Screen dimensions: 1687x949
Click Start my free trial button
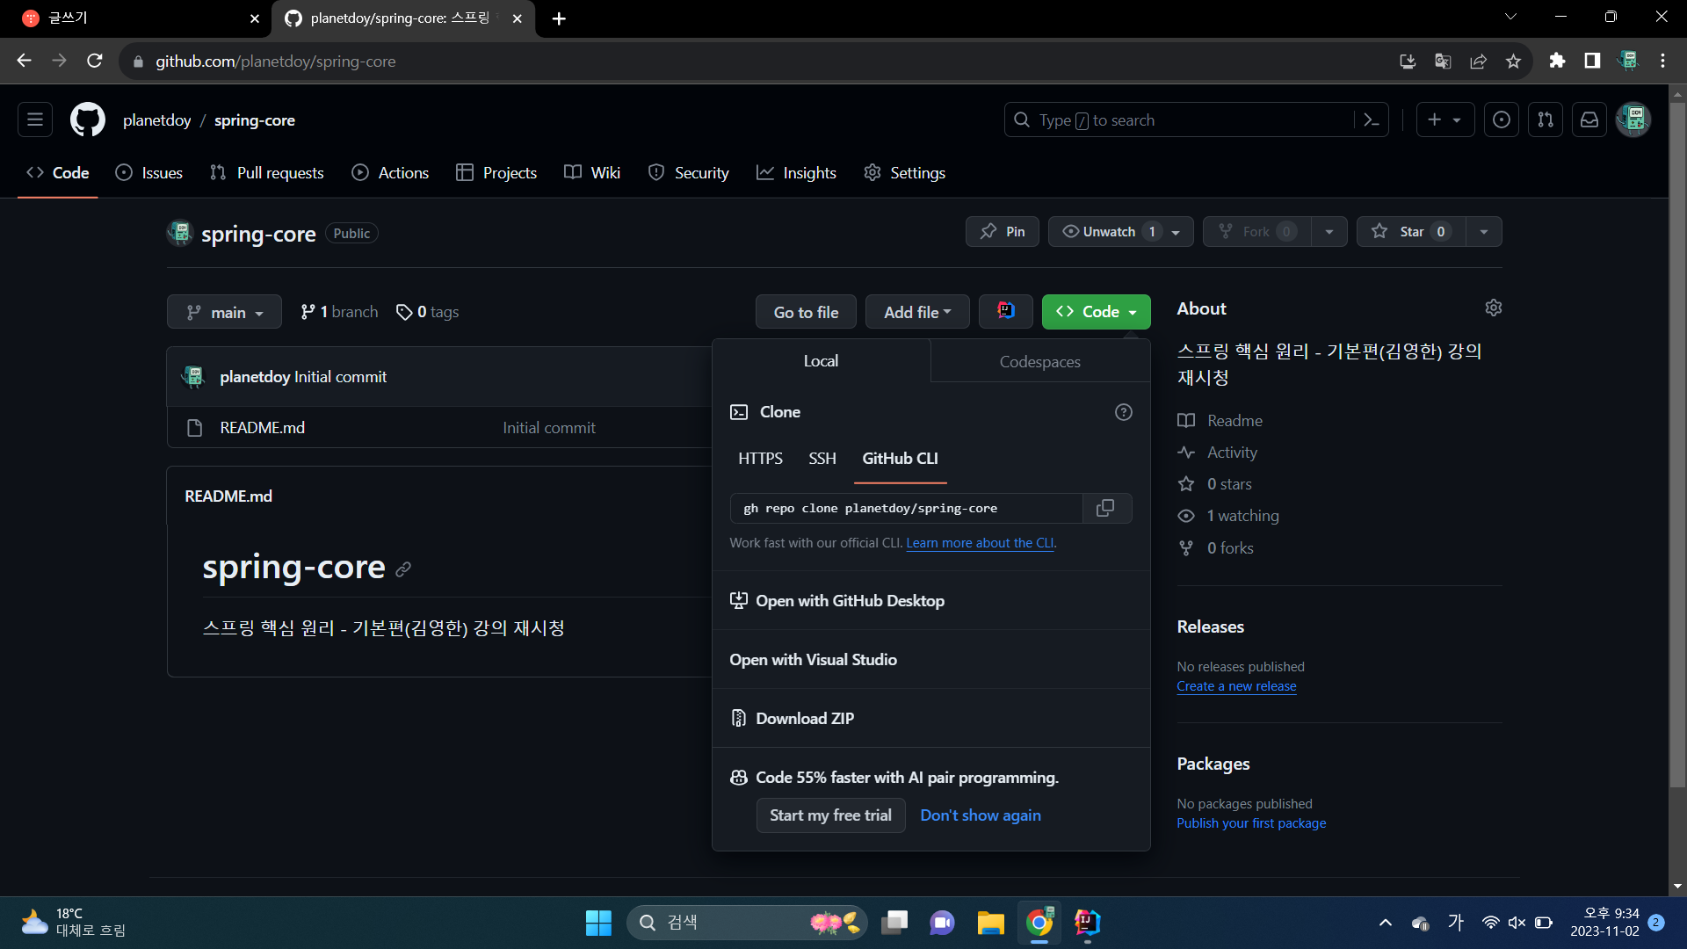[x=830, y=815]
